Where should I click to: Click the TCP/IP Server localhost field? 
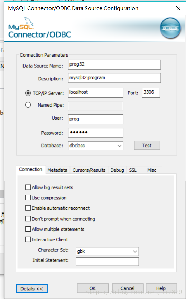(x=95, y=93)
